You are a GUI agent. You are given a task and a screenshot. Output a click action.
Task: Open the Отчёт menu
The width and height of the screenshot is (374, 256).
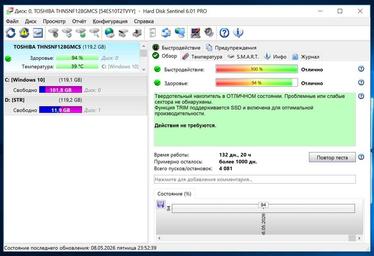coord(79,21)
